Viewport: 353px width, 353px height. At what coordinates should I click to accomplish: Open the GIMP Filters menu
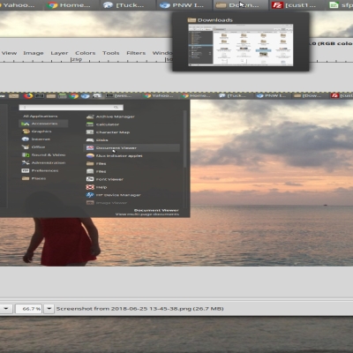pyautogui.click(x=136, y=53)
